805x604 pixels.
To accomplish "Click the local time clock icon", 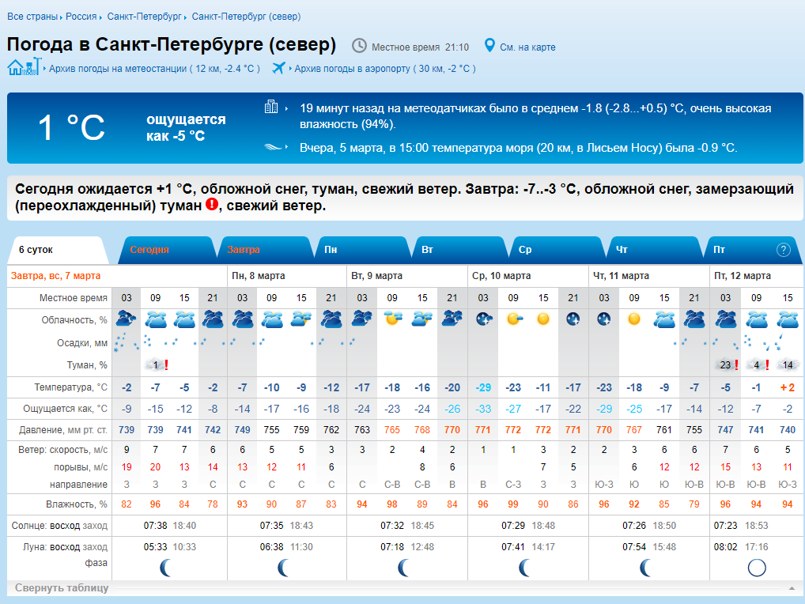I will (x=359, y=46).
